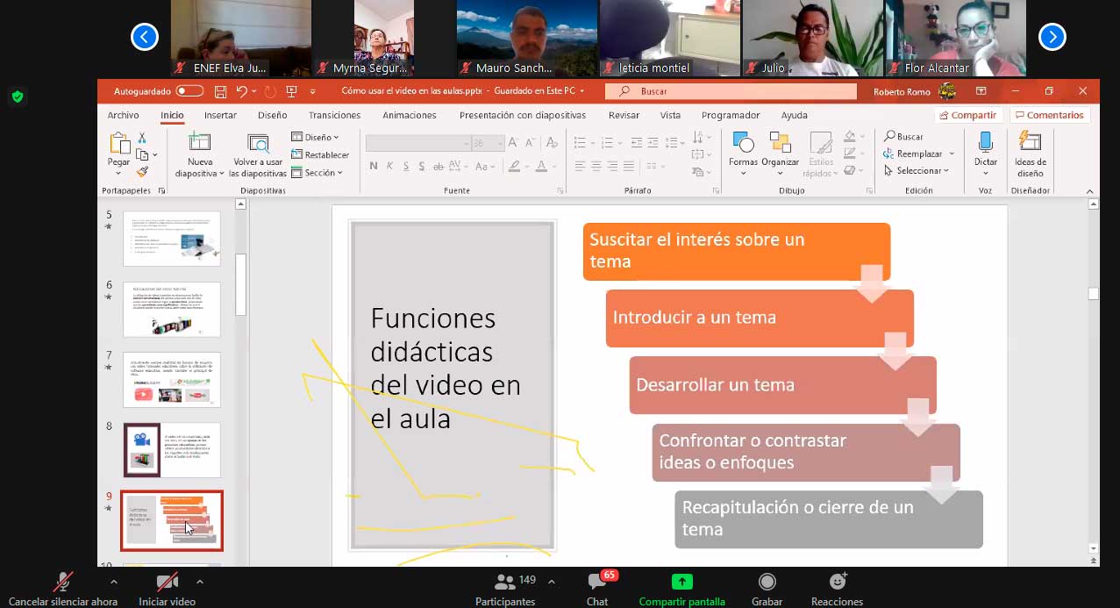Image resolution: width=1120 pixels, height=608 pixels.
Task: Click the Save icon in PowerPoint's title bar
Action: tap(220, 91)
